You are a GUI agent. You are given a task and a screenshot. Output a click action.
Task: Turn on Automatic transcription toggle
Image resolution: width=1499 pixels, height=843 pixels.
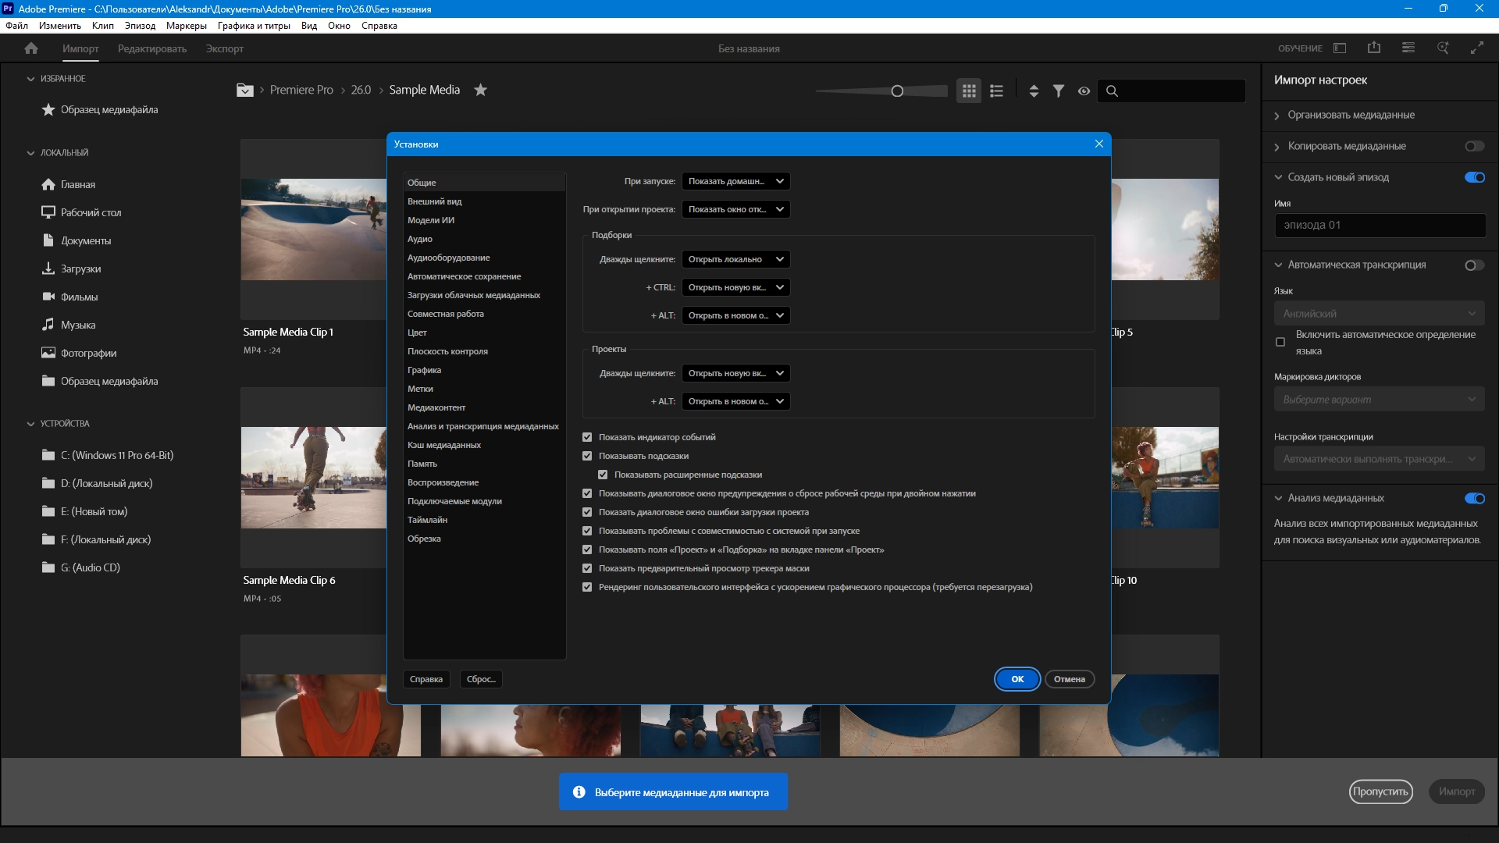1474,265
